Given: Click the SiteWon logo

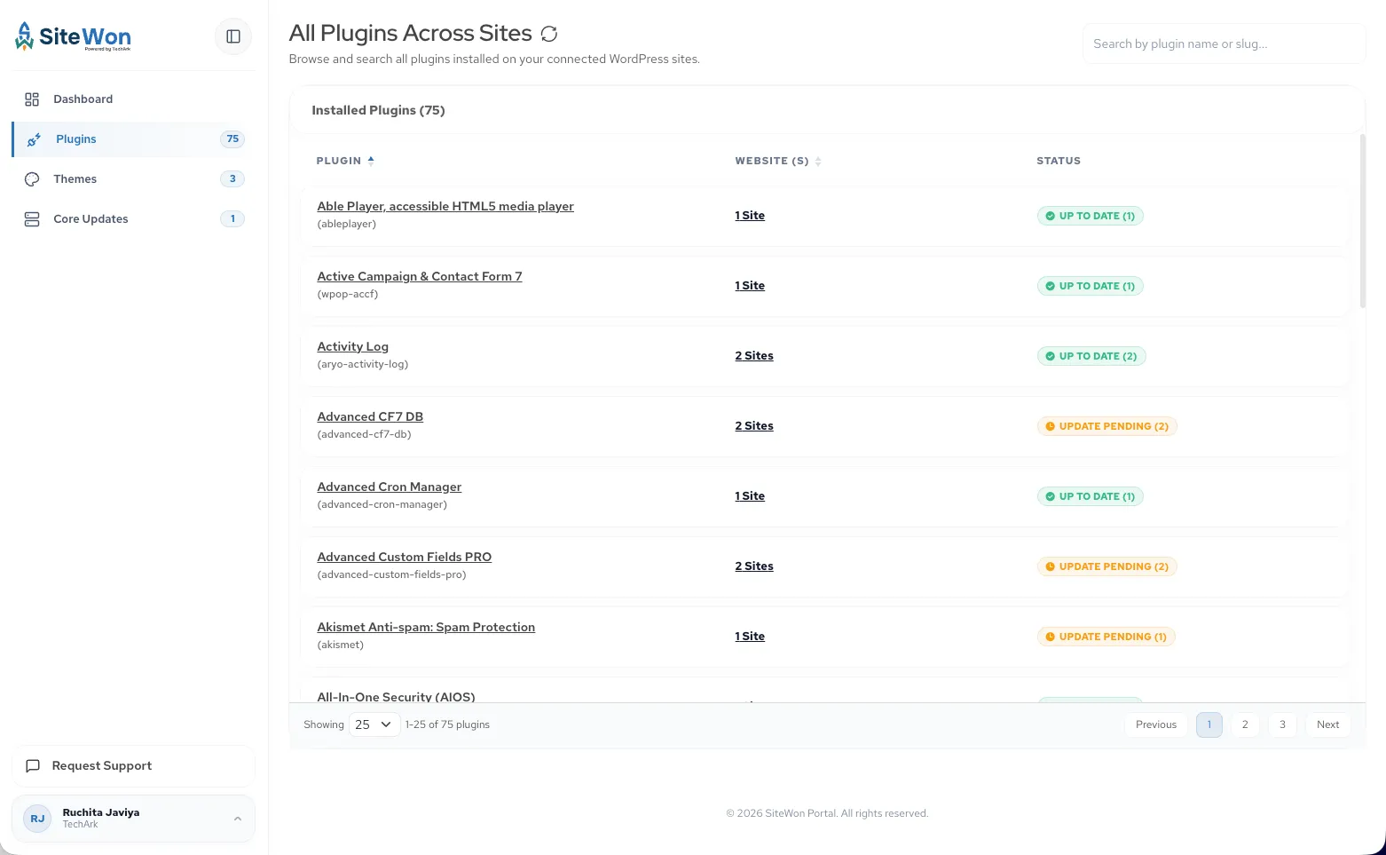Looking at the screenshot, I should coord(73,36).
